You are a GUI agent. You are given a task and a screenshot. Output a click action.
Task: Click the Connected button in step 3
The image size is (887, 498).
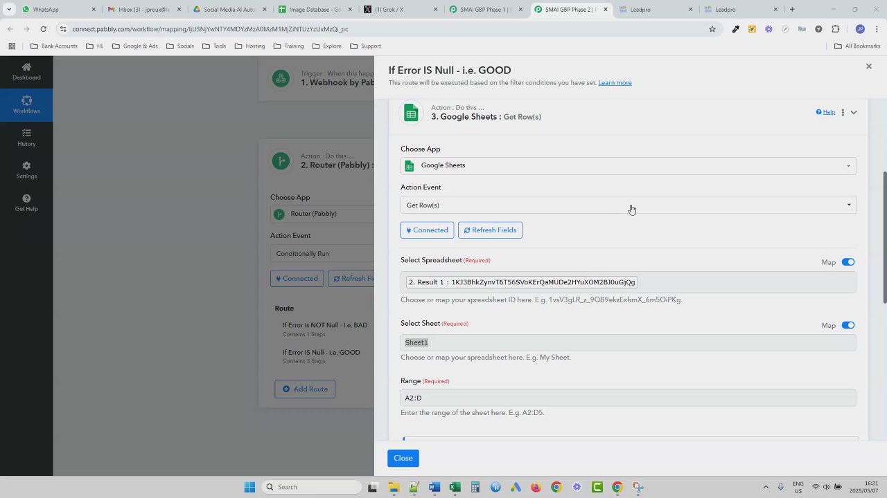click(x=427, y=230)
